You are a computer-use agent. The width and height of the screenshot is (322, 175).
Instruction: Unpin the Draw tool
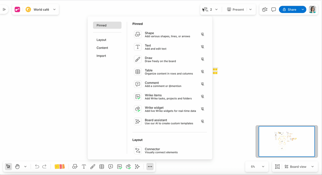tap(203, 59)
